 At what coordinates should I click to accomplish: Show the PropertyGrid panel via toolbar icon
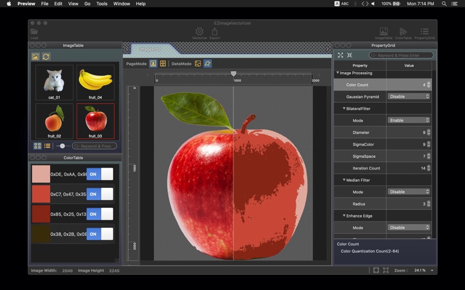click(424, 31)
